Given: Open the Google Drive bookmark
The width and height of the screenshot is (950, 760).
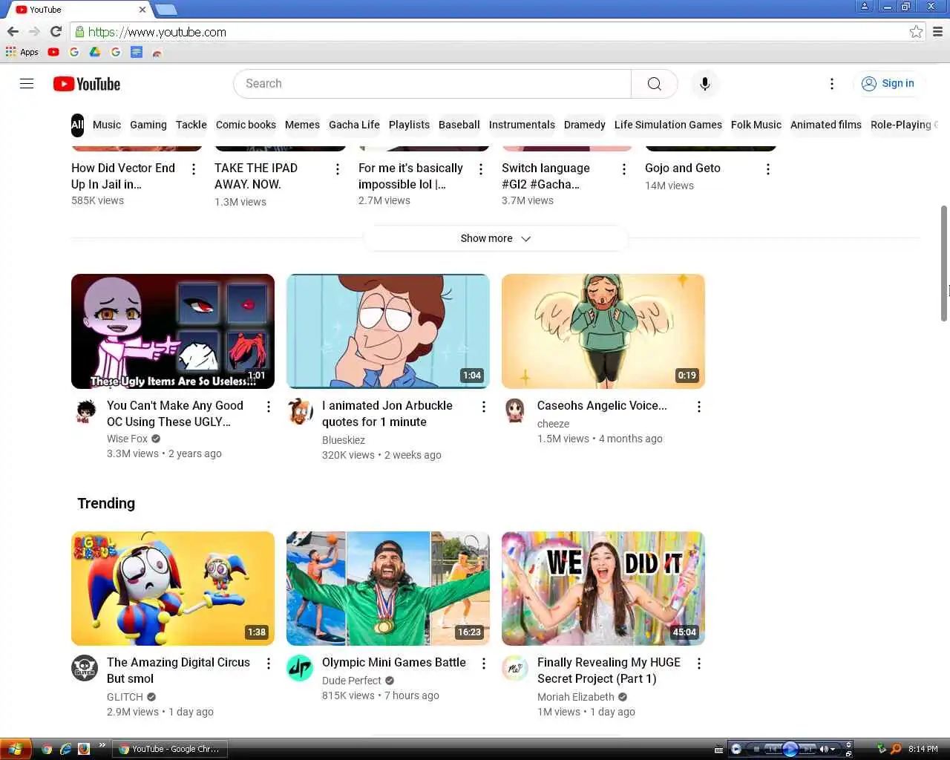Looking at the screenshot, I should coord(95,52).
